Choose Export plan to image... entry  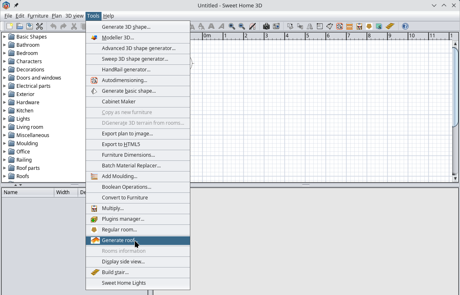[x=138, y=134]
